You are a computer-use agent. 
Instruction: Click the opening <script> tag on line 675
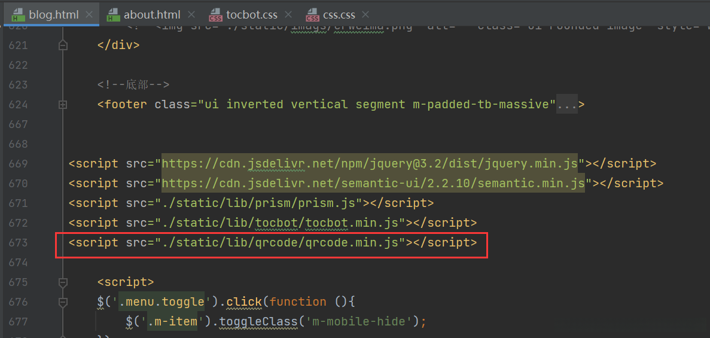click(x=126, y=282)
